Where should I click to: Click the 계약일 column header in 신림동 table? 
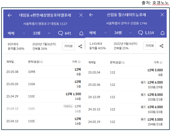pyautogui.click(x=92, y=62)
